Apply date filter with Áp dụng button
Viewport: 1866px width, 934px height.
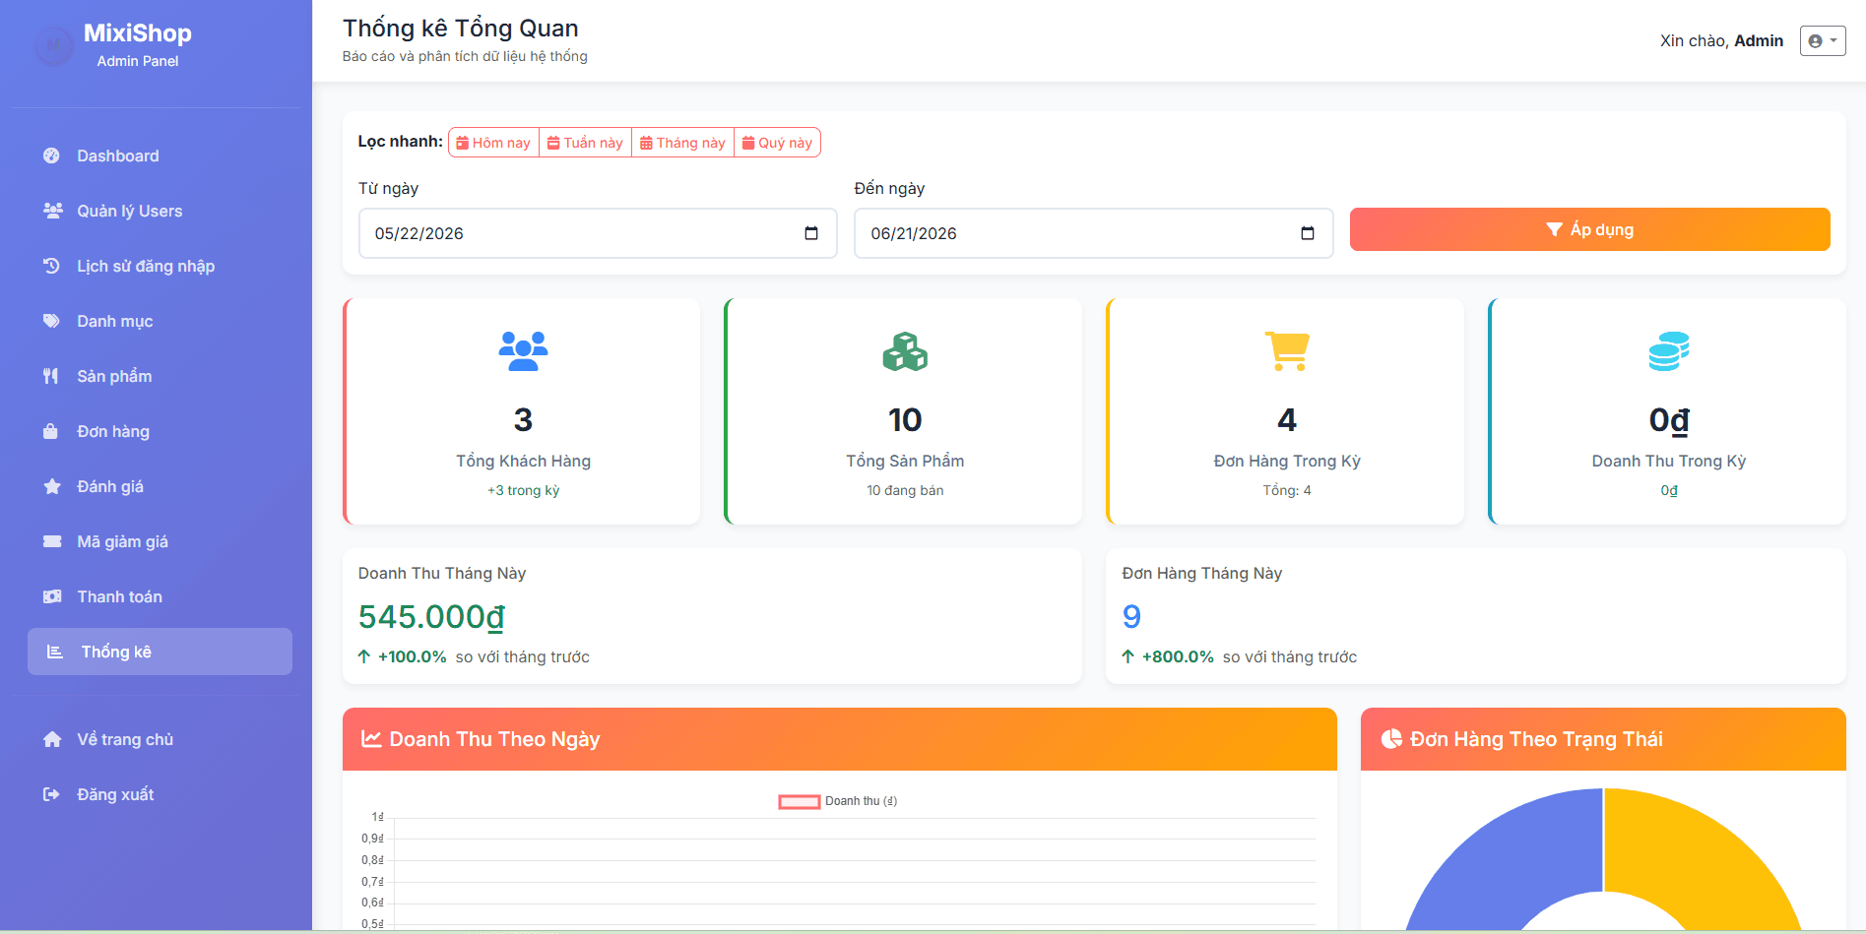pos(1589,229)
